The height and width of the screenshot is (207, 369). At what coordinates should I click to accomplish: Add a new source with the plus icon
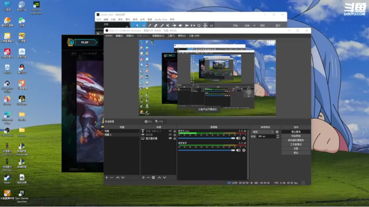tap(143, 178)
